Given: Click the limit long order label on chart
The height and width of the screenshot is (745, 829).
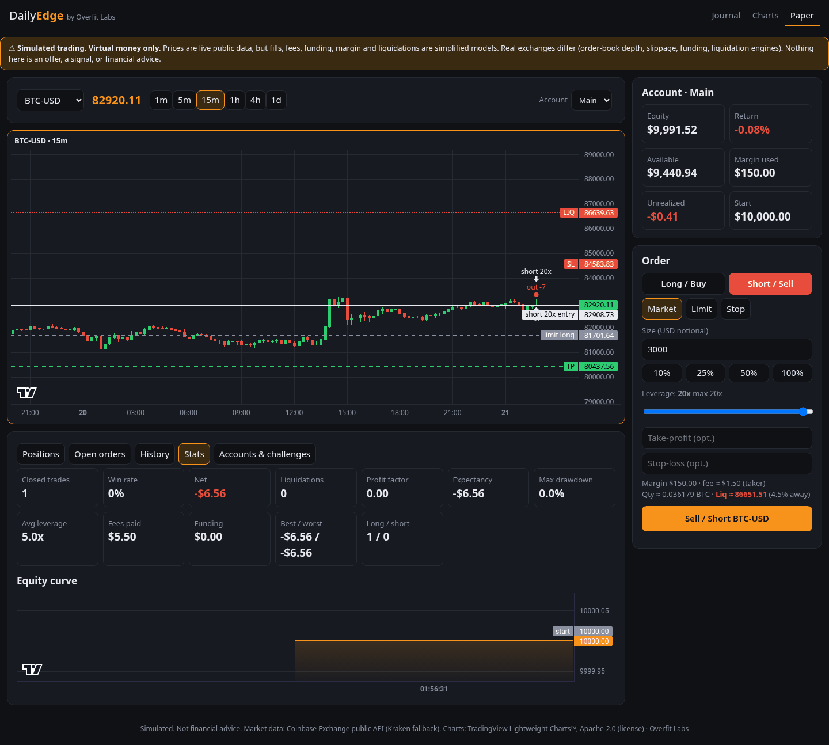Looking at the screenshot, I should pos(559,335).
